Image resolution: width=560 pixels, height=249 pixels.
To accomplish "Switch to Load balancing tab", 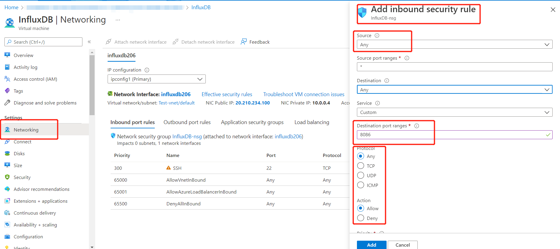I will coord(312,122).
